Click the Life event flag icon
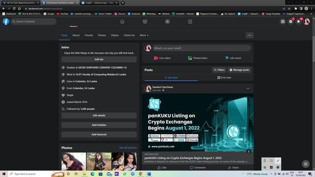This screenshot has height=177, width=315. point(227,58)
